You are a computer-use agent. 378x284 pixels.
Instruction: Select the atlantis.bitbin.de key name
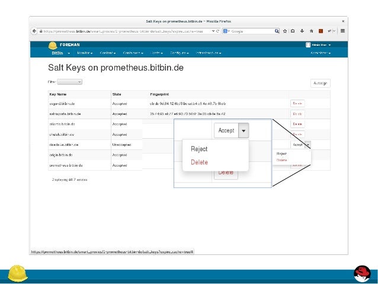(x=62, y=124)
